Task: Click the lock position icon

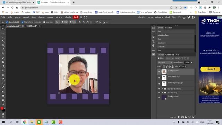Action: [170, 66]
